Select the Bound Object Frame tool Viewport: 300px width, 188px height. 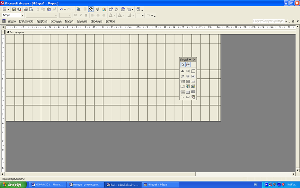tap(193, 87)
